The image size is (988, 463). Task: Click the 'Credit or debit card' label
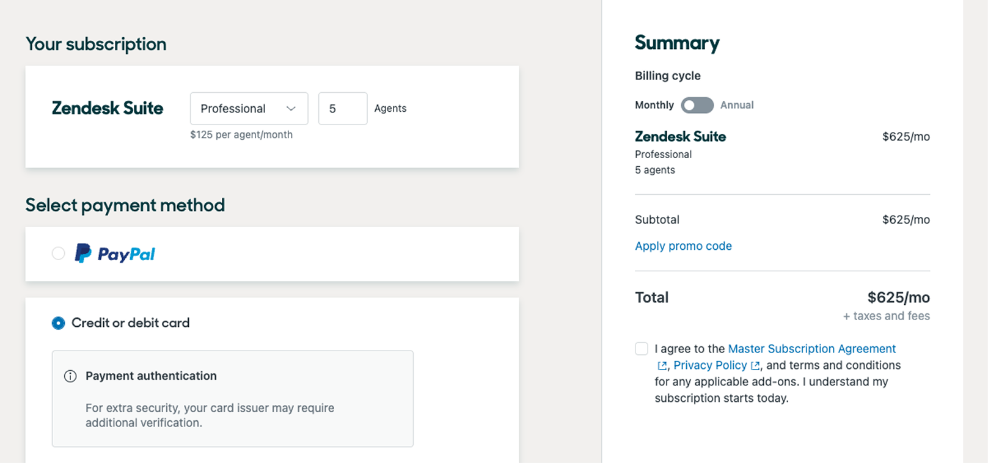click(131, 323)
